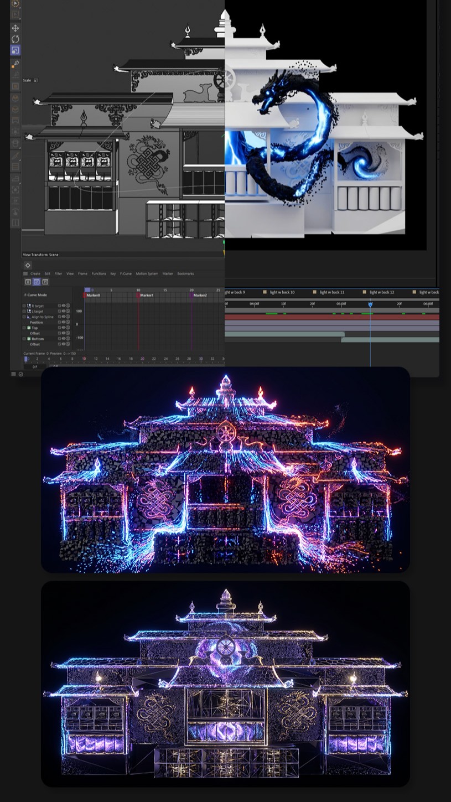This screenshot has height=802, width=451.
Task: Select the Move tool in left toolbar
Action: (15, 28)
